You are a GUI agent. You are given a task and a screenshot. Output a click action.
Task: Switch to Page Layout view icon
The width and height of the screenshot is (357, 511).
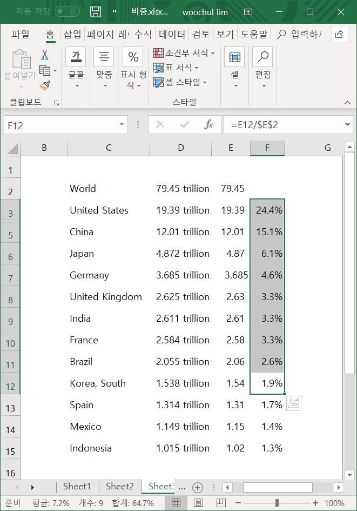tap(199, 503)
